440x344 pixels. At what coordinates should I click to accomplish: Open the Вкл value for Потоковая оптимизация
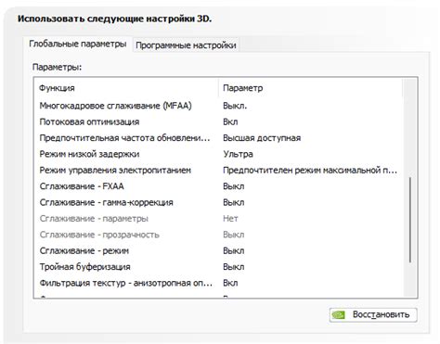click(230, 121)
